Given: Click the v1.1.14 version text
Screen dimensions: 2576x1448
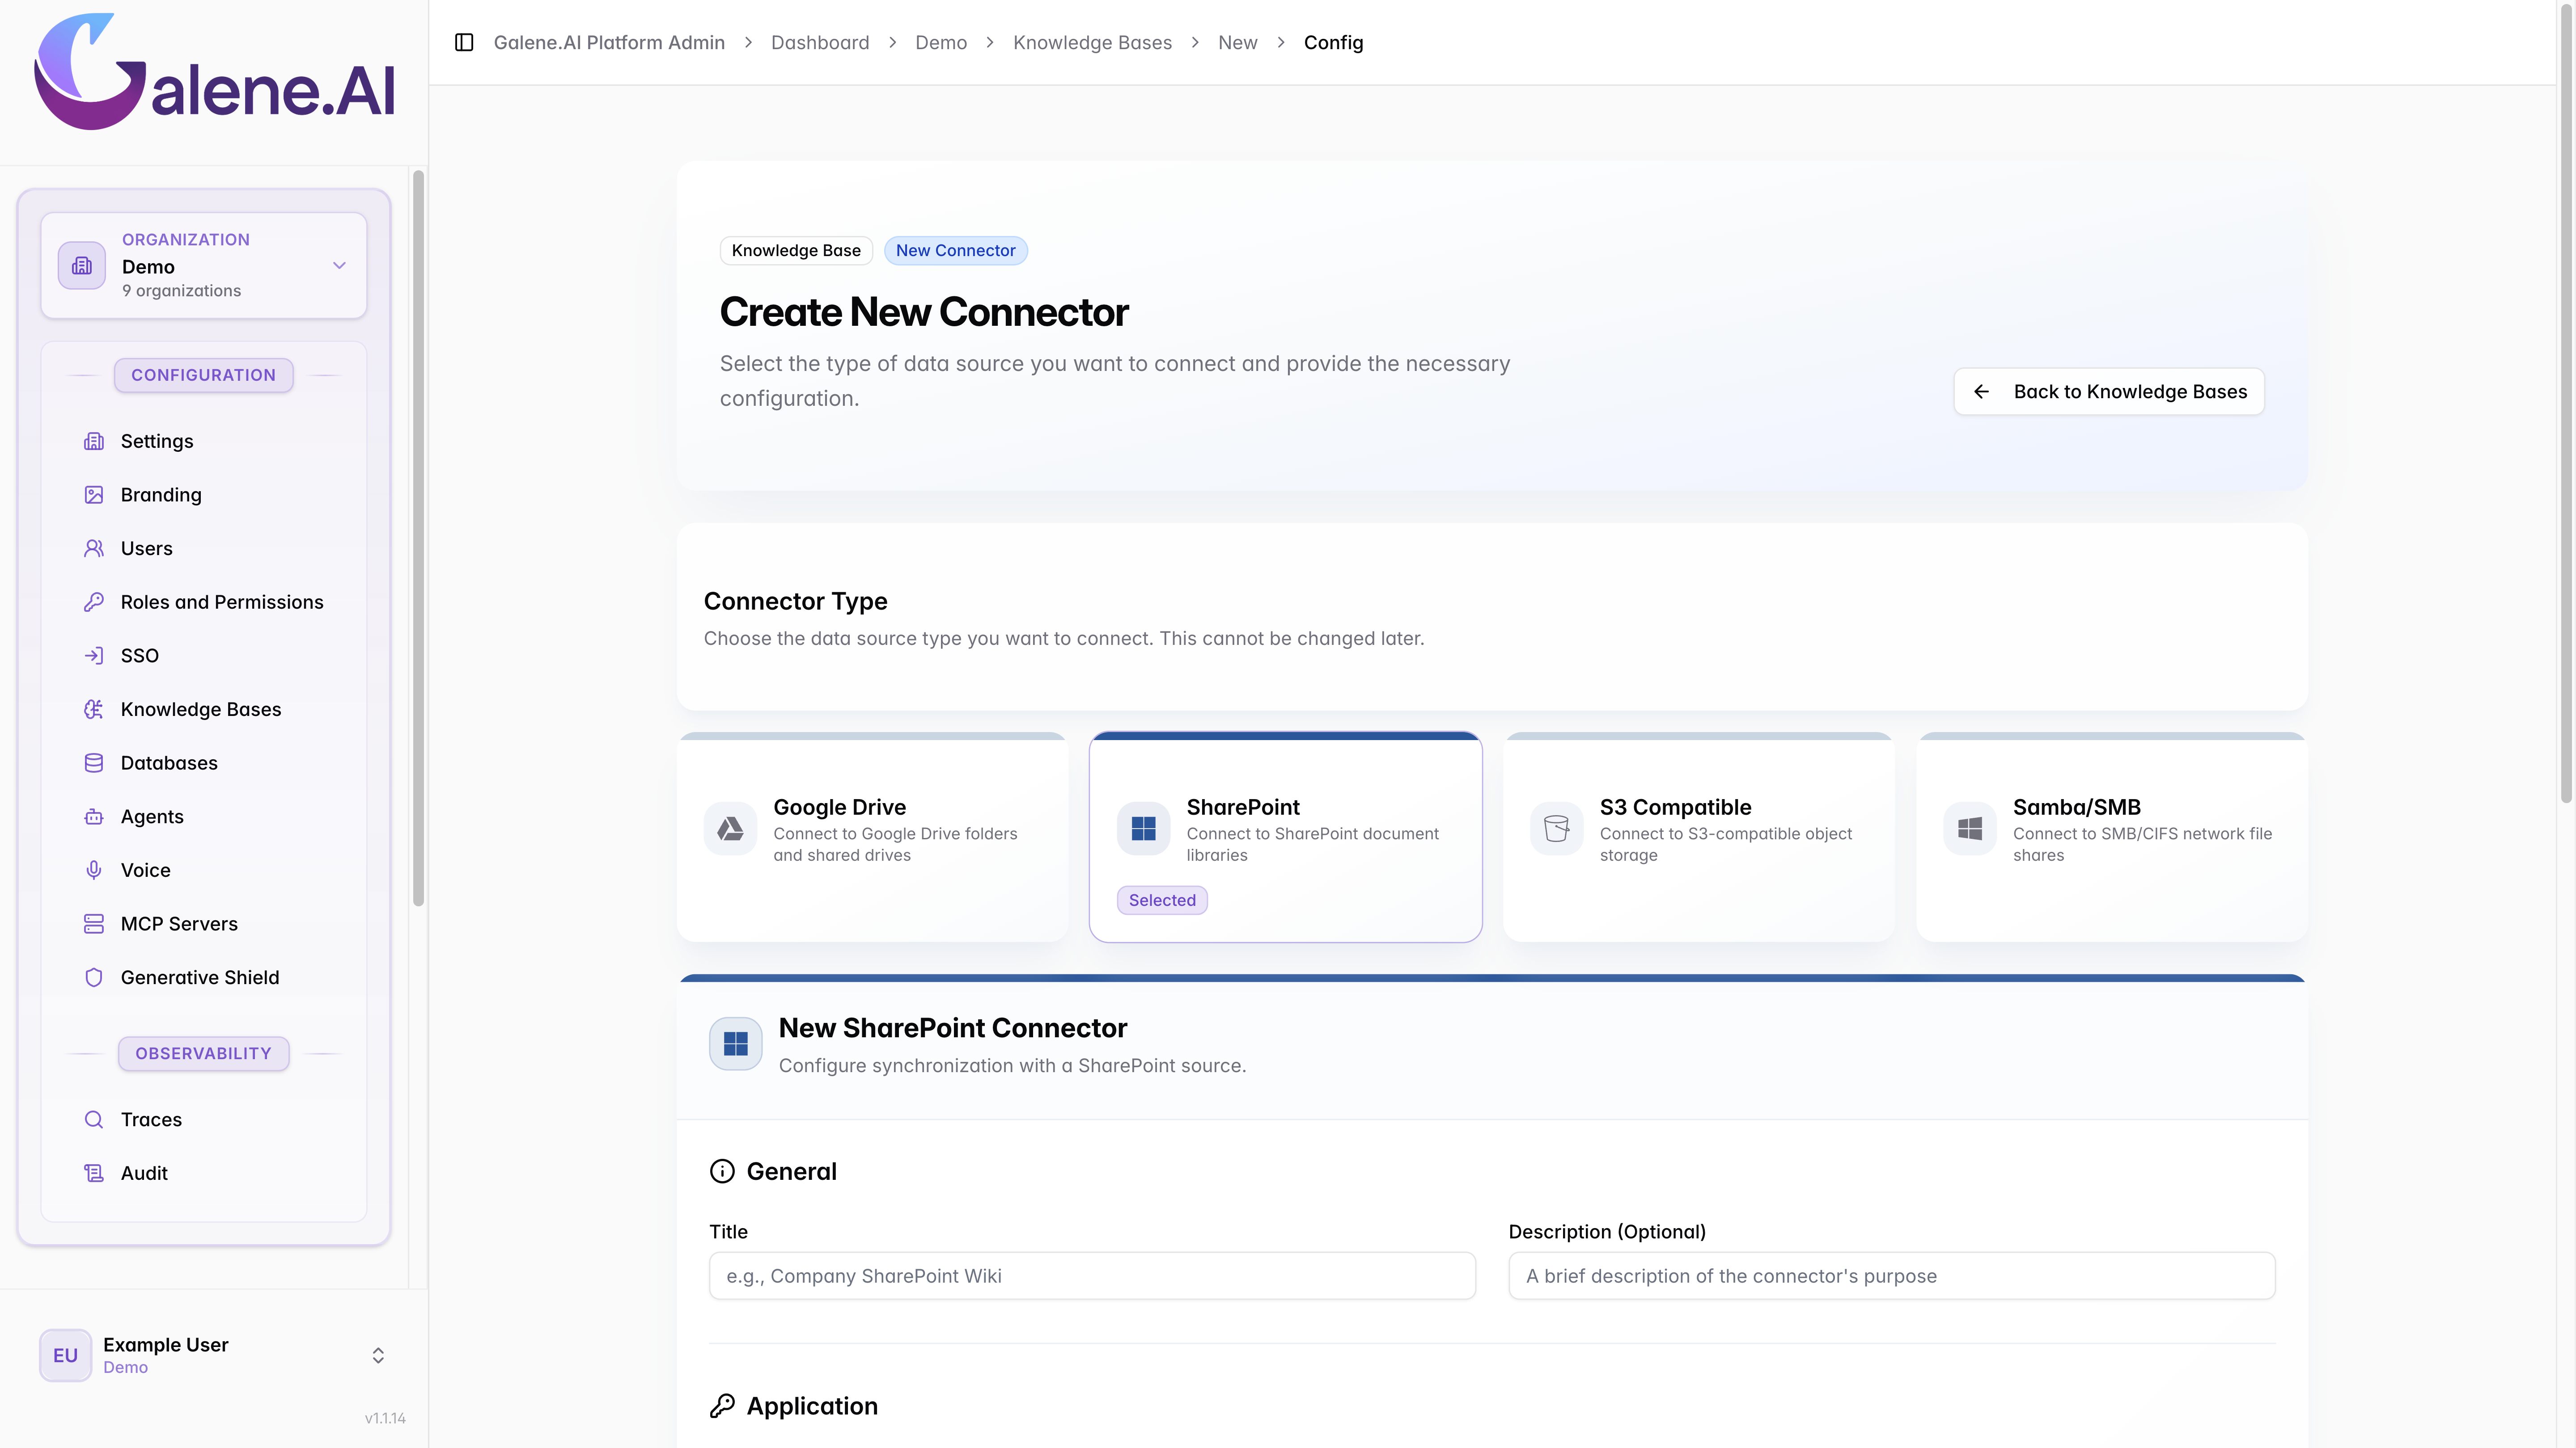Looking at the screenshot, I should coord(385,1418).
